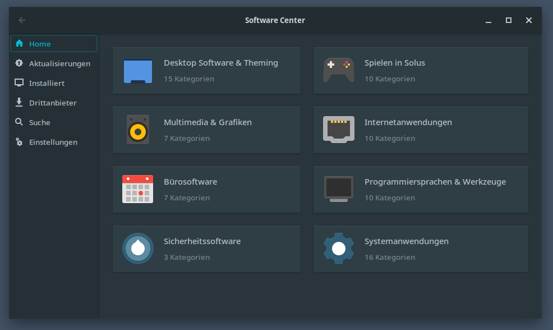Click the download icon beside Drittanbieter
Viewport: 553px width, 330px height.
(x=20, y=102)
